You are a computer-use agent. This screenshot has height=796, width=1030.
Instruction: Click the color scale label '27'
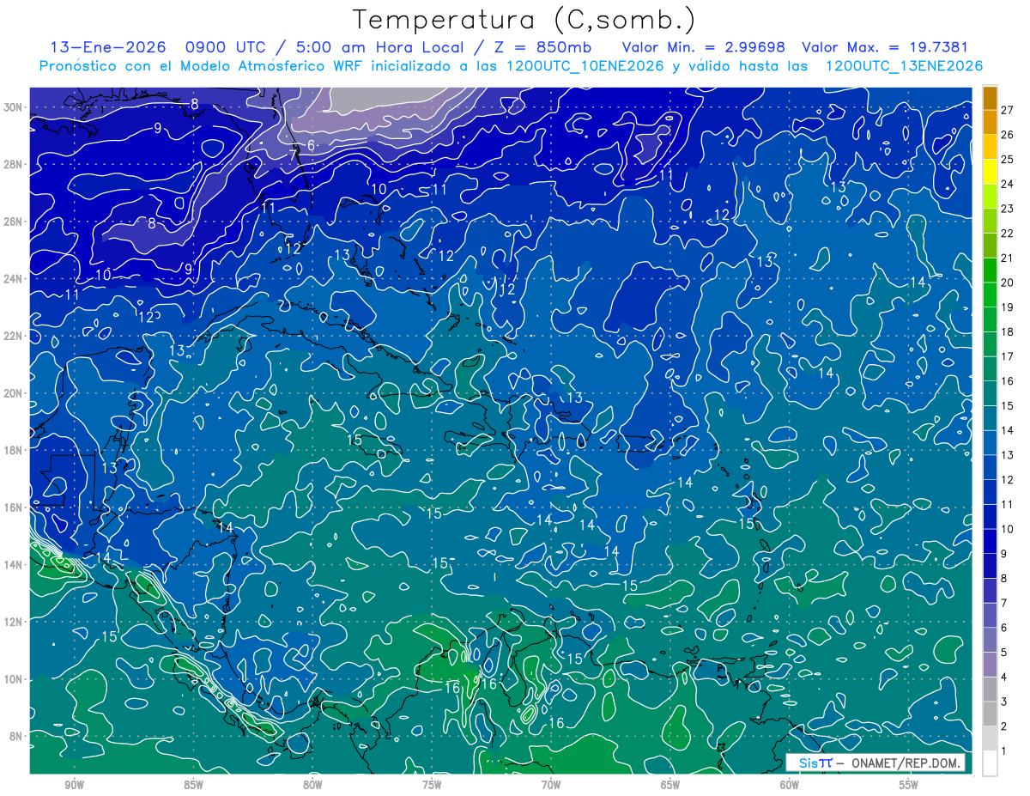[x=1008, y=109]
